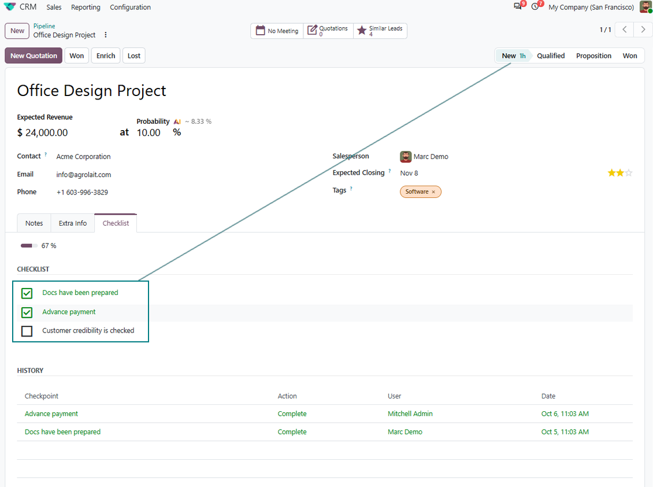Viewport: 653px width, 487px height.
Task: Click the 67% checklist progress bar
Action: pyautogui.click(x=29, y=246)
